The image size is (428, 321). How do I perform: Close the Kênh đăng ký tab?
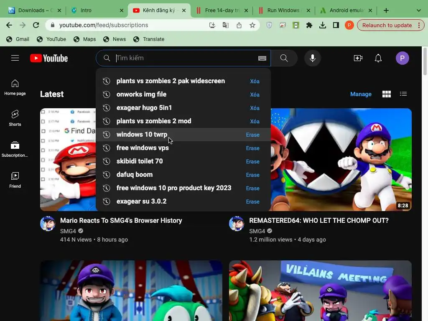pos(184,10)
